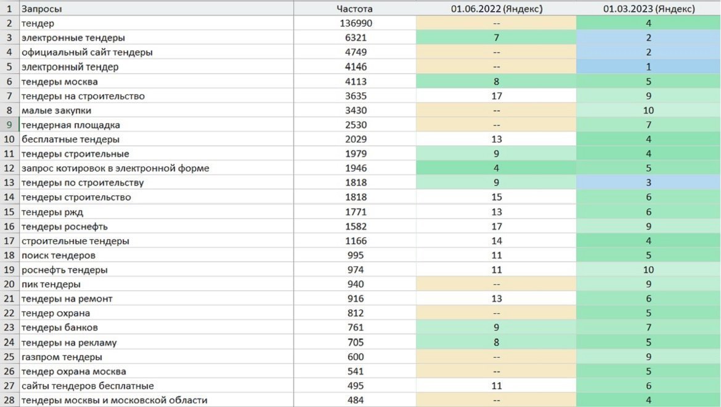Select cell 'тендеры строительные'
This screenshot has width=721, height=407.
pyautogui.click(x=157, y=154)
